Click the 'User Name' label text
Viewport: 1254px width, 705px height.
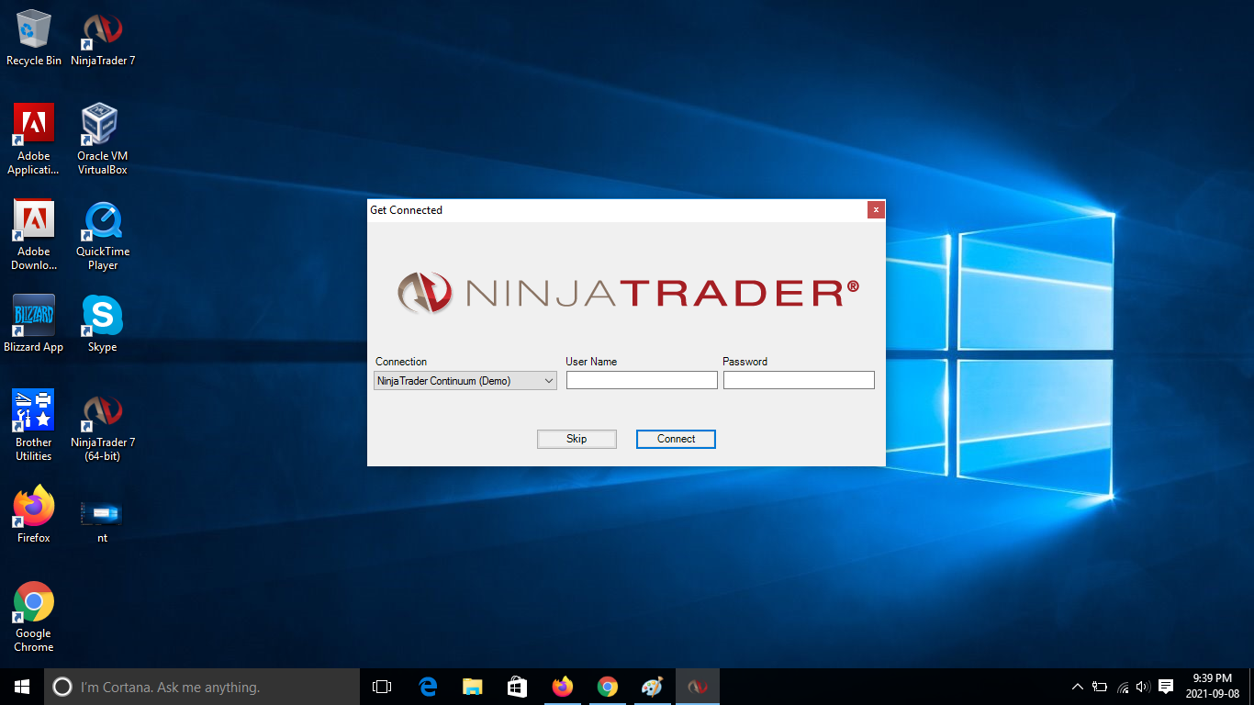tap(591, 362)
